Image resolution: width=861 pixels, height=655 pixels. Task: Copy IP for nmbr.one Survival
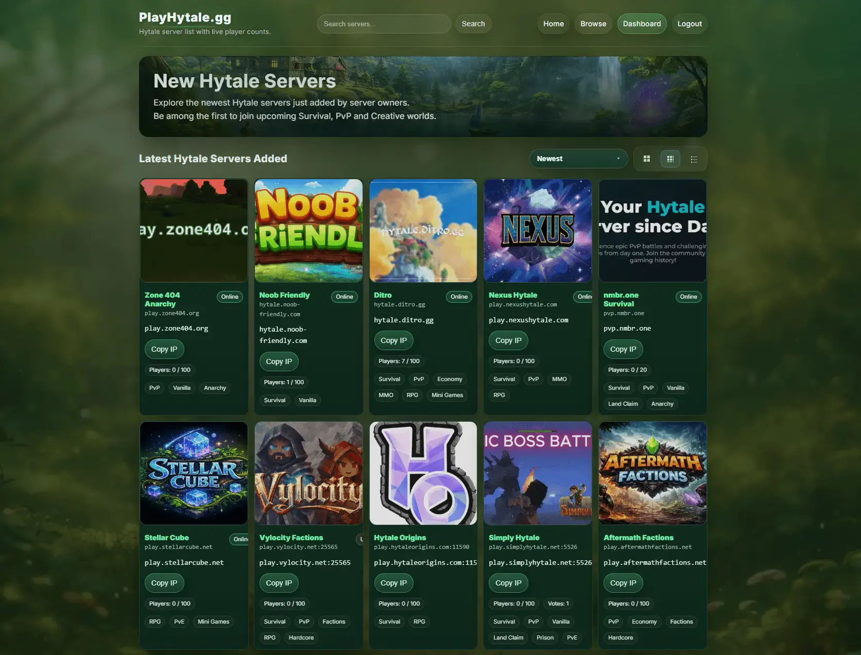[x=623, y=349]
